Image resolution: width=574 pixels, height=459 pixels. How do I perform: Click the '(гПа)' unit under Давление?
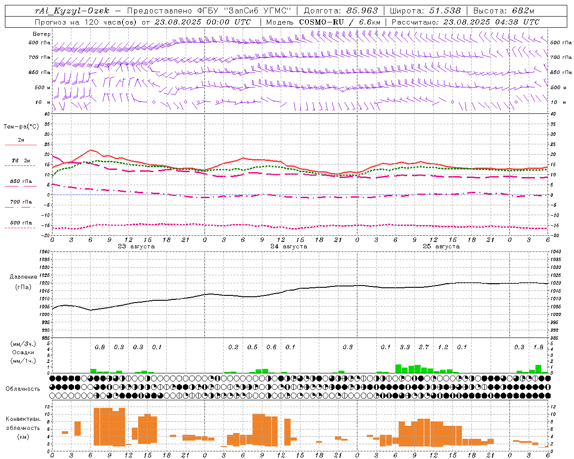point(23,287)
